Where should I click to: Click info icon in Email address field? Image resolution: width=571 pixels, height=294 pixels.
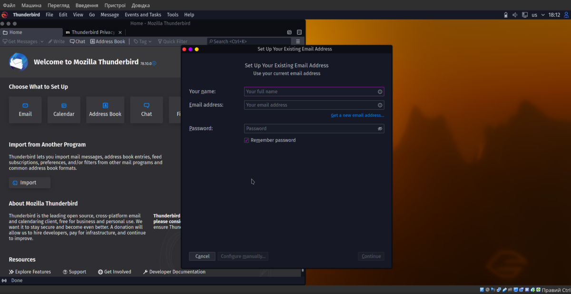pos(380,105)
